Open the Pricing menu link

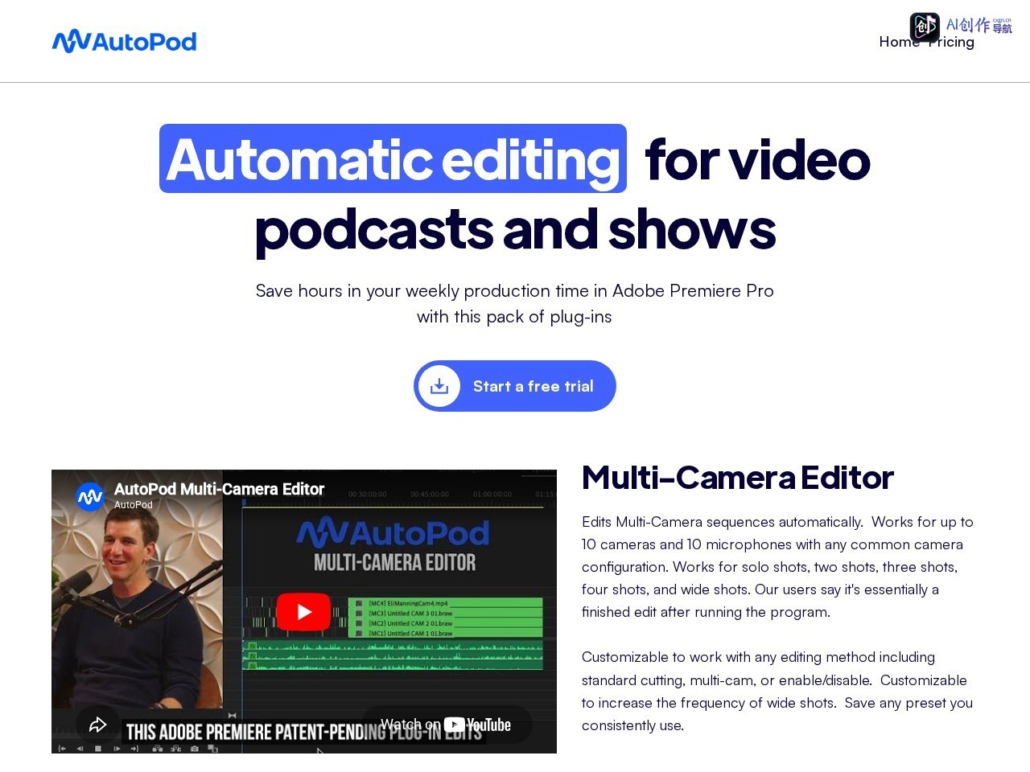(x=951, y=42)
